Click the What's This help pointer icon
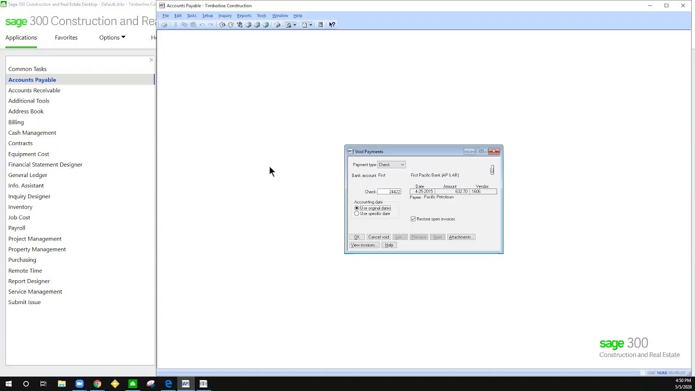The image size is (695, 391). click(x=332, y=24)
